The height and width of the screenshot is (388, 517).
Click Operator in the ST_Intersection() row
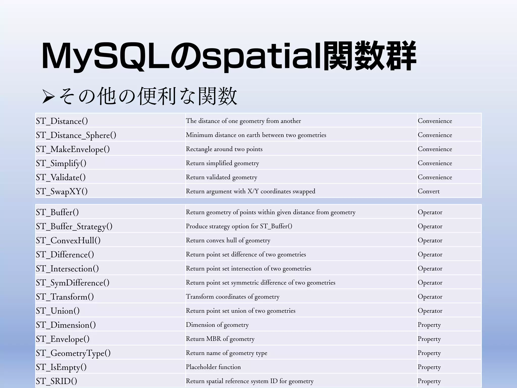[x=430, y=269]
